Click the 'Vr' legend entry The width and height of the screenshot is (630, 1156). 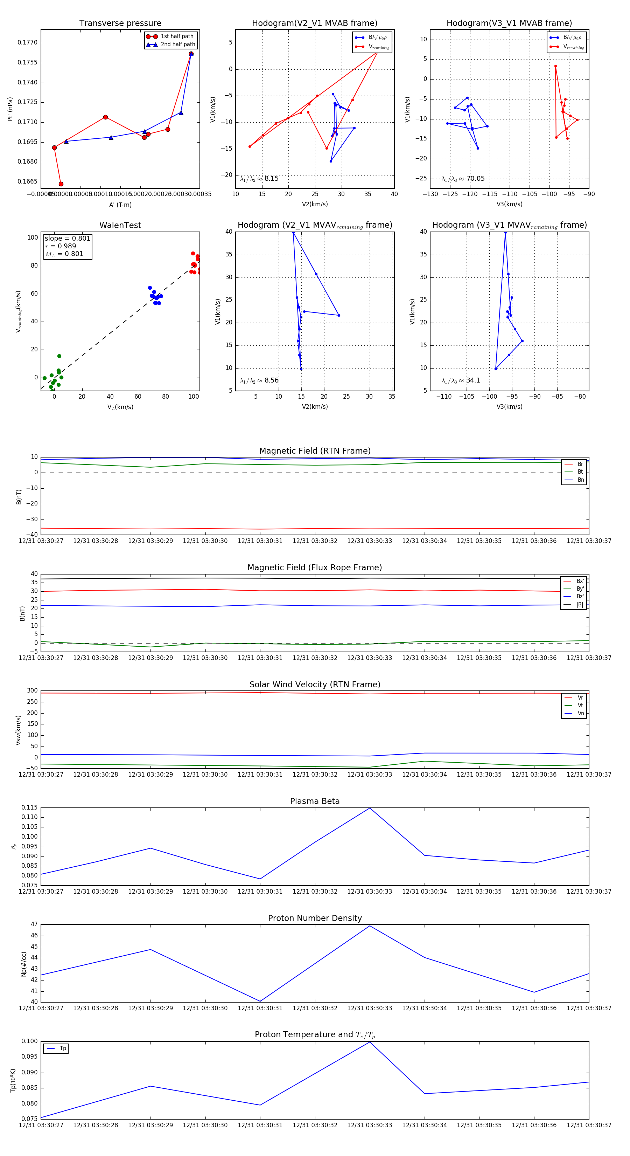pyautogui.click(x=574, y=697)
